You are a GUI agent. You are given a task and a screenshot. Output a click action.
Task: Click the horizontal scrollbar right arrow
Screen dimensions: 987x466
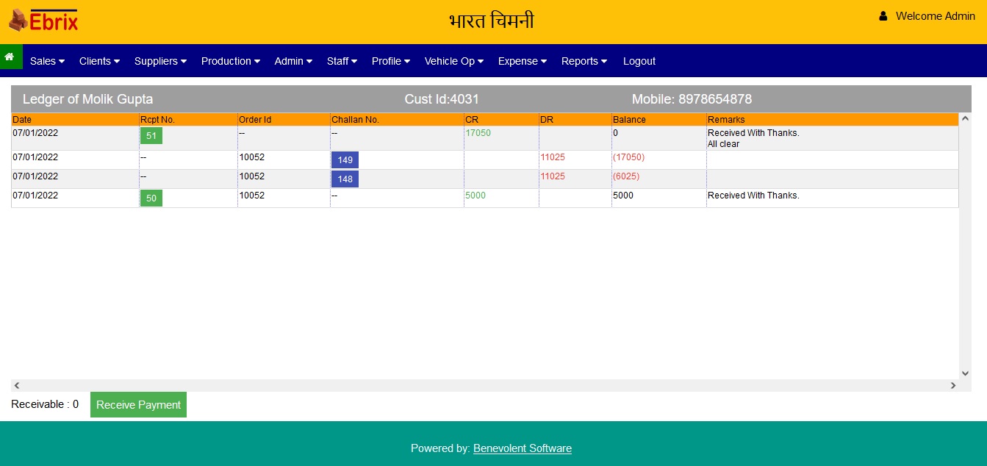(x=953, y=385)
